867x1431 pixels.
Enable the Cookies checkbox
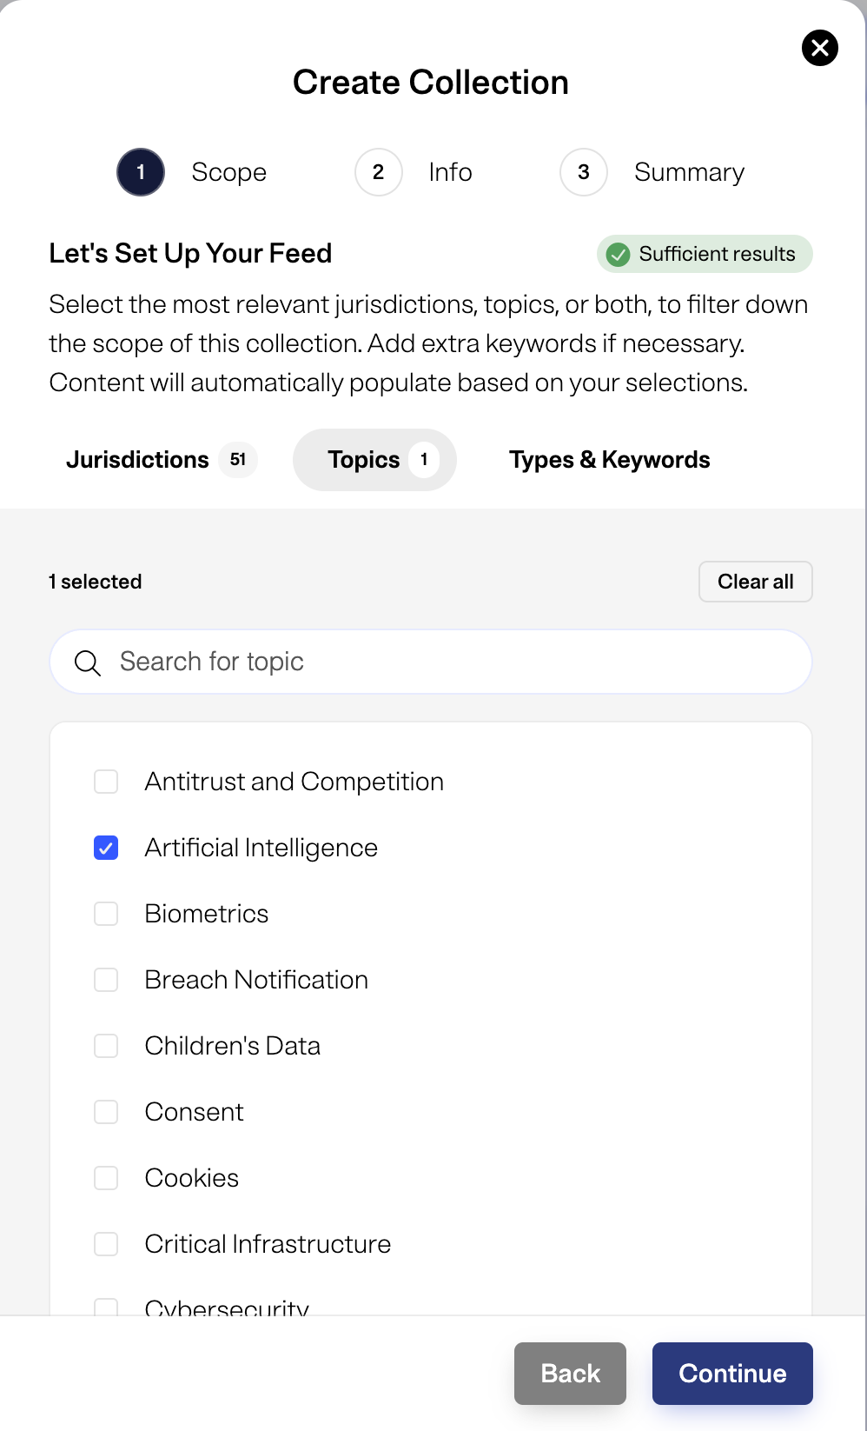pos(105,1178)
